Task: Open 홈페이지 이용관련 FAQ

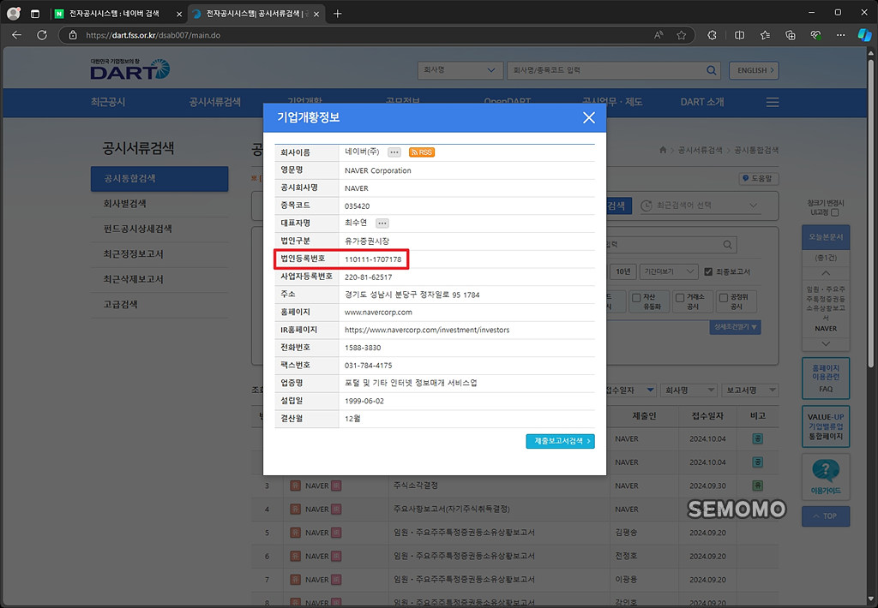Action: (826, 379)
